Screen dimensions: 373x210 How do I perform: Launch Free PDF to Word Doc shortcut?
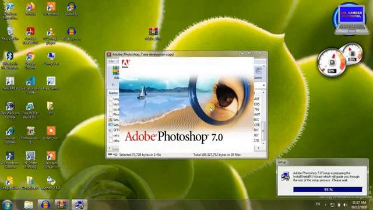click(x=30, y=110)
